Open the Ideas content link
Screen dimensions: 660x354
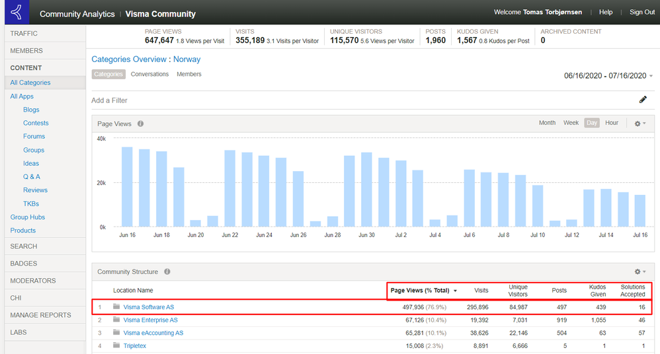[x=31, y=163]
